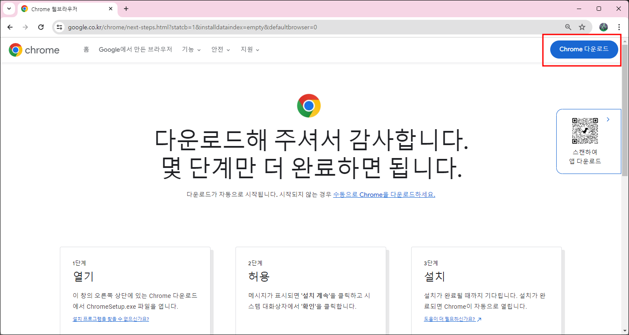Expand the 기능 menu

pyautogui.click(x=191, y=50)
